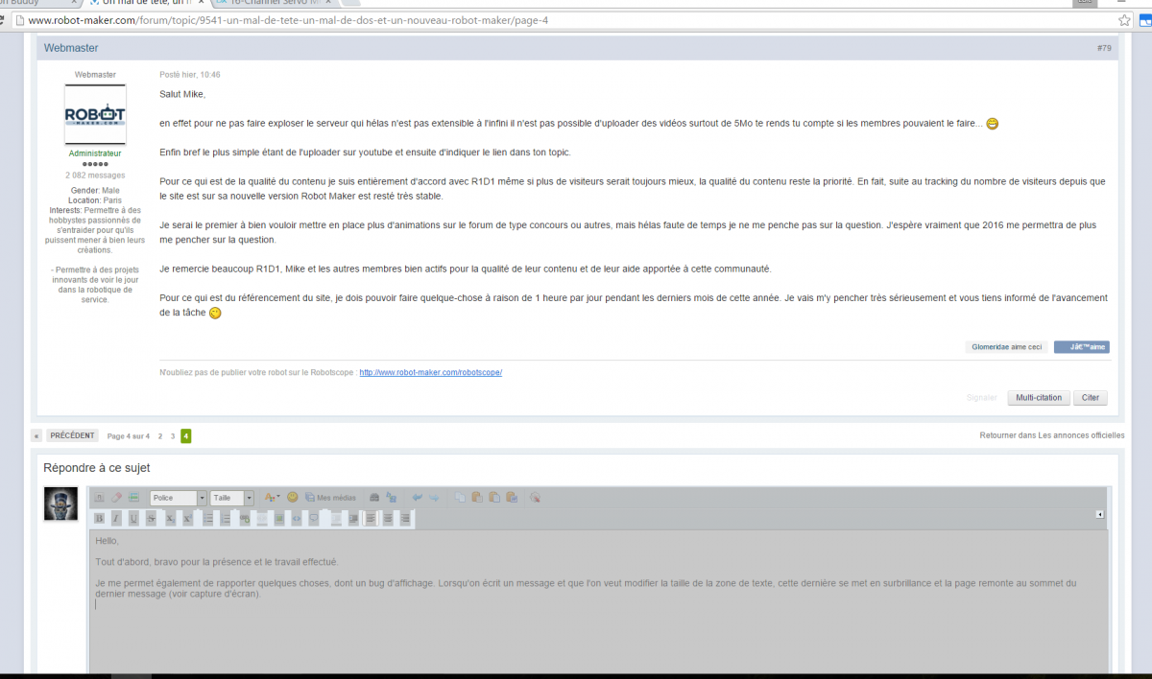The height and width of the screenshot is (679, 1152).
Task: Toggle subscript formatting
Action: tap(170, 518)
